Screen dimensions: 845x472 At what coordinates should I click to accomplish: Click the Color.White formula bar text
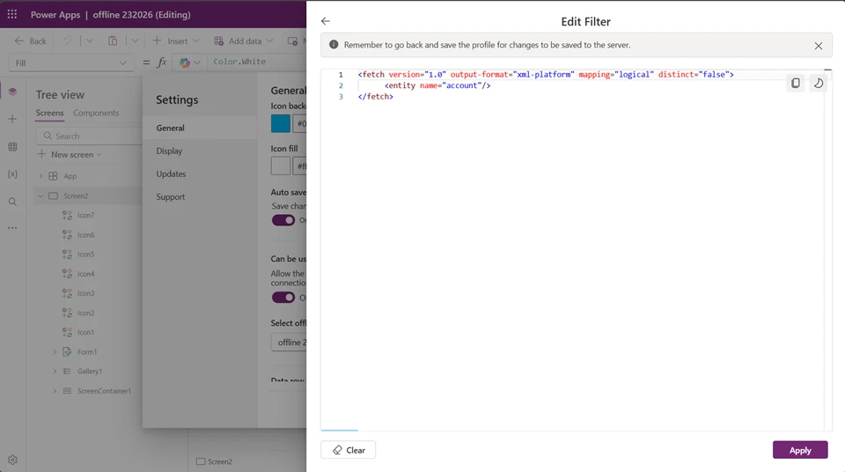239,62
